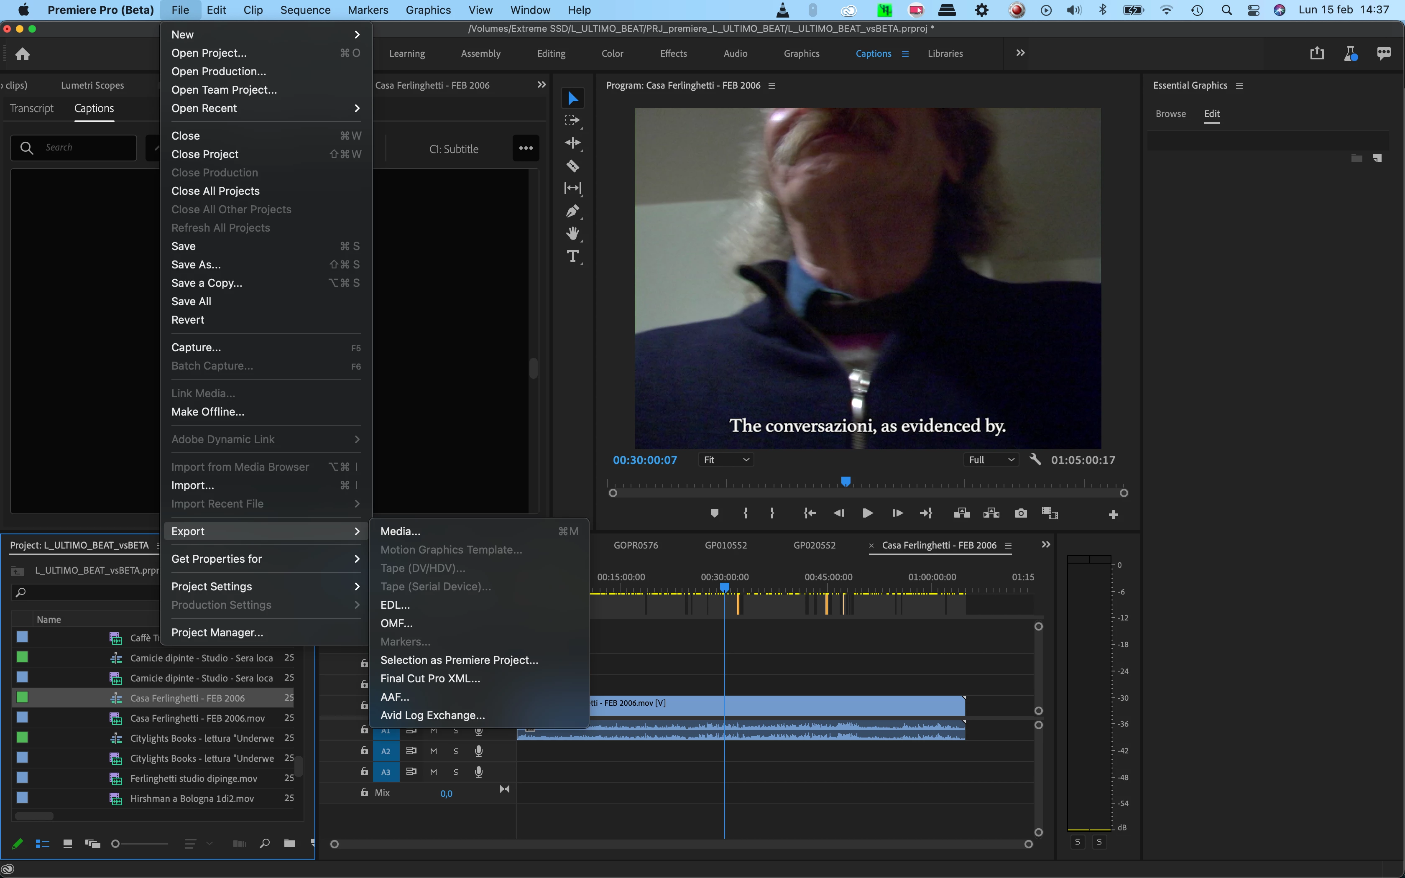Select the Razor tool in toolbar
The image size is (1405, 878).
tap(572, 166)
